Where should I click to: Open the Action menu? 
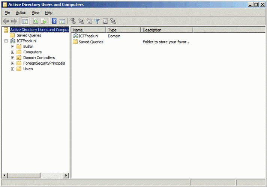click(21, 13)
